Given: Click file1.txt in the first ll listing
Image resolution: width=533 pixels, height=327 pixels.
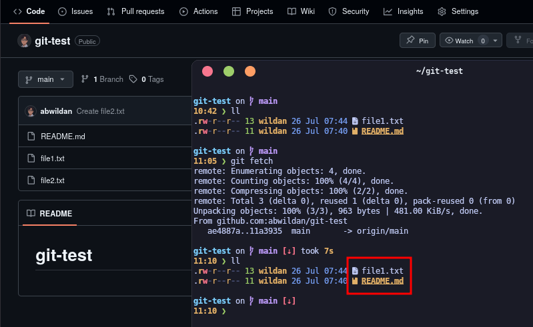Looking at the screenshot, I should (382, 121).
